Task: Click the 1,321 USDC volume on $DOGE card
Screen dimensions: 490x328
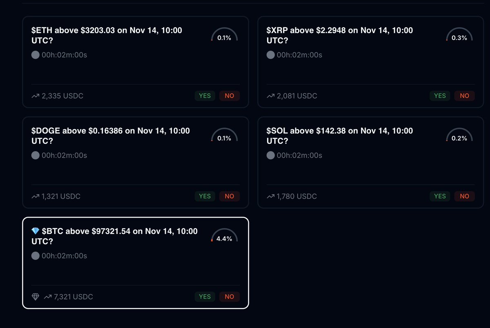Action: [61, 196]
